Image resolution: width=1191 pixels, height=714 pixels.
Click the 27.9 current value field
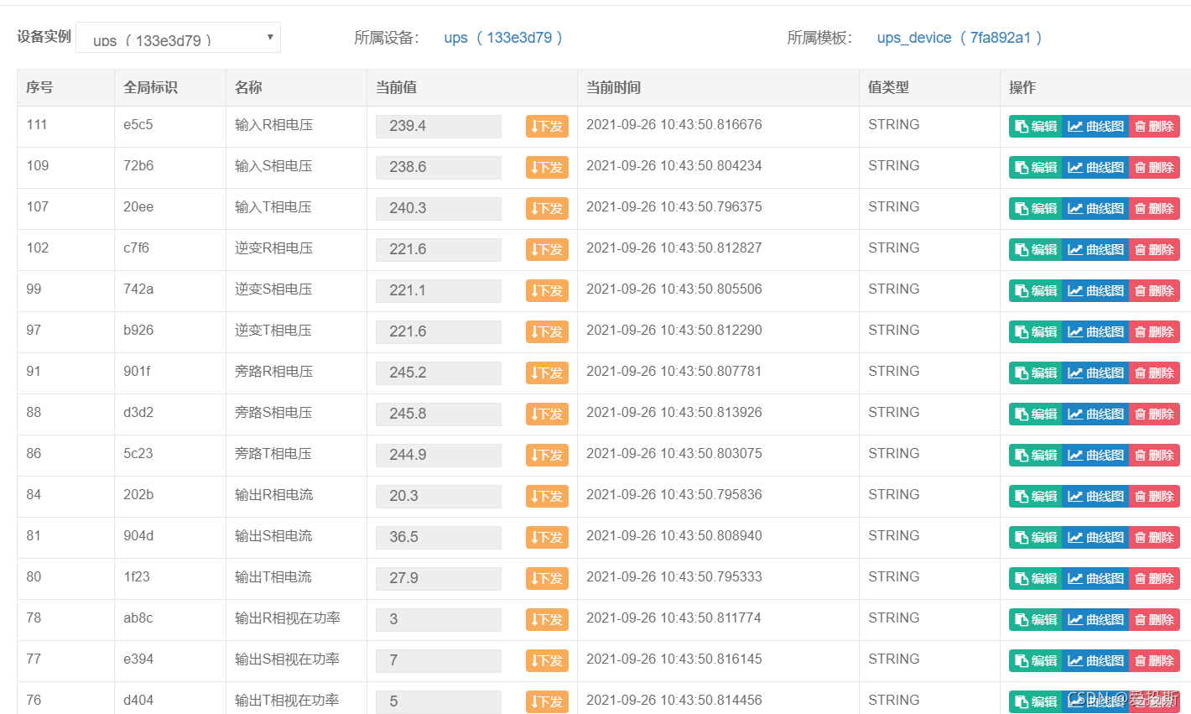coord(439,578)
